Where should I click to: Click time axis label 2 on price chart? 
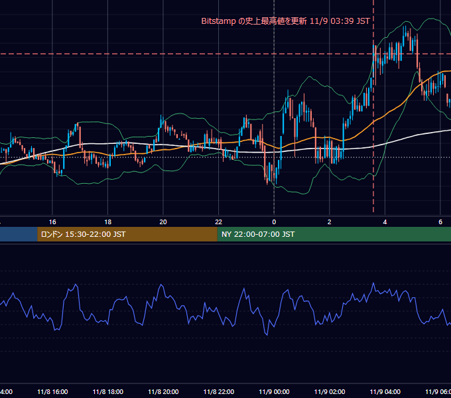(x=330, y=222)
